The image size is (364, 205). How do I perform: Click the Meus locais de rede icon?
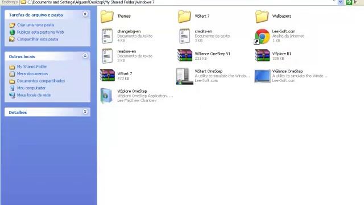click(12, 95)
